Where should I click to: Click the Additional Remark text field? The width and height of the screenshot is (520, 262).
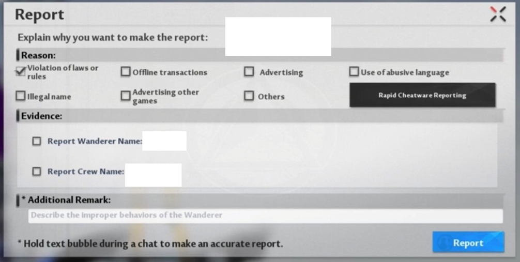pyautogui.click(x=265, y=215)
